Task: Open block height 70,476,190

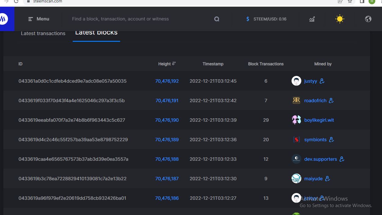Action: [x=167, y=120]
